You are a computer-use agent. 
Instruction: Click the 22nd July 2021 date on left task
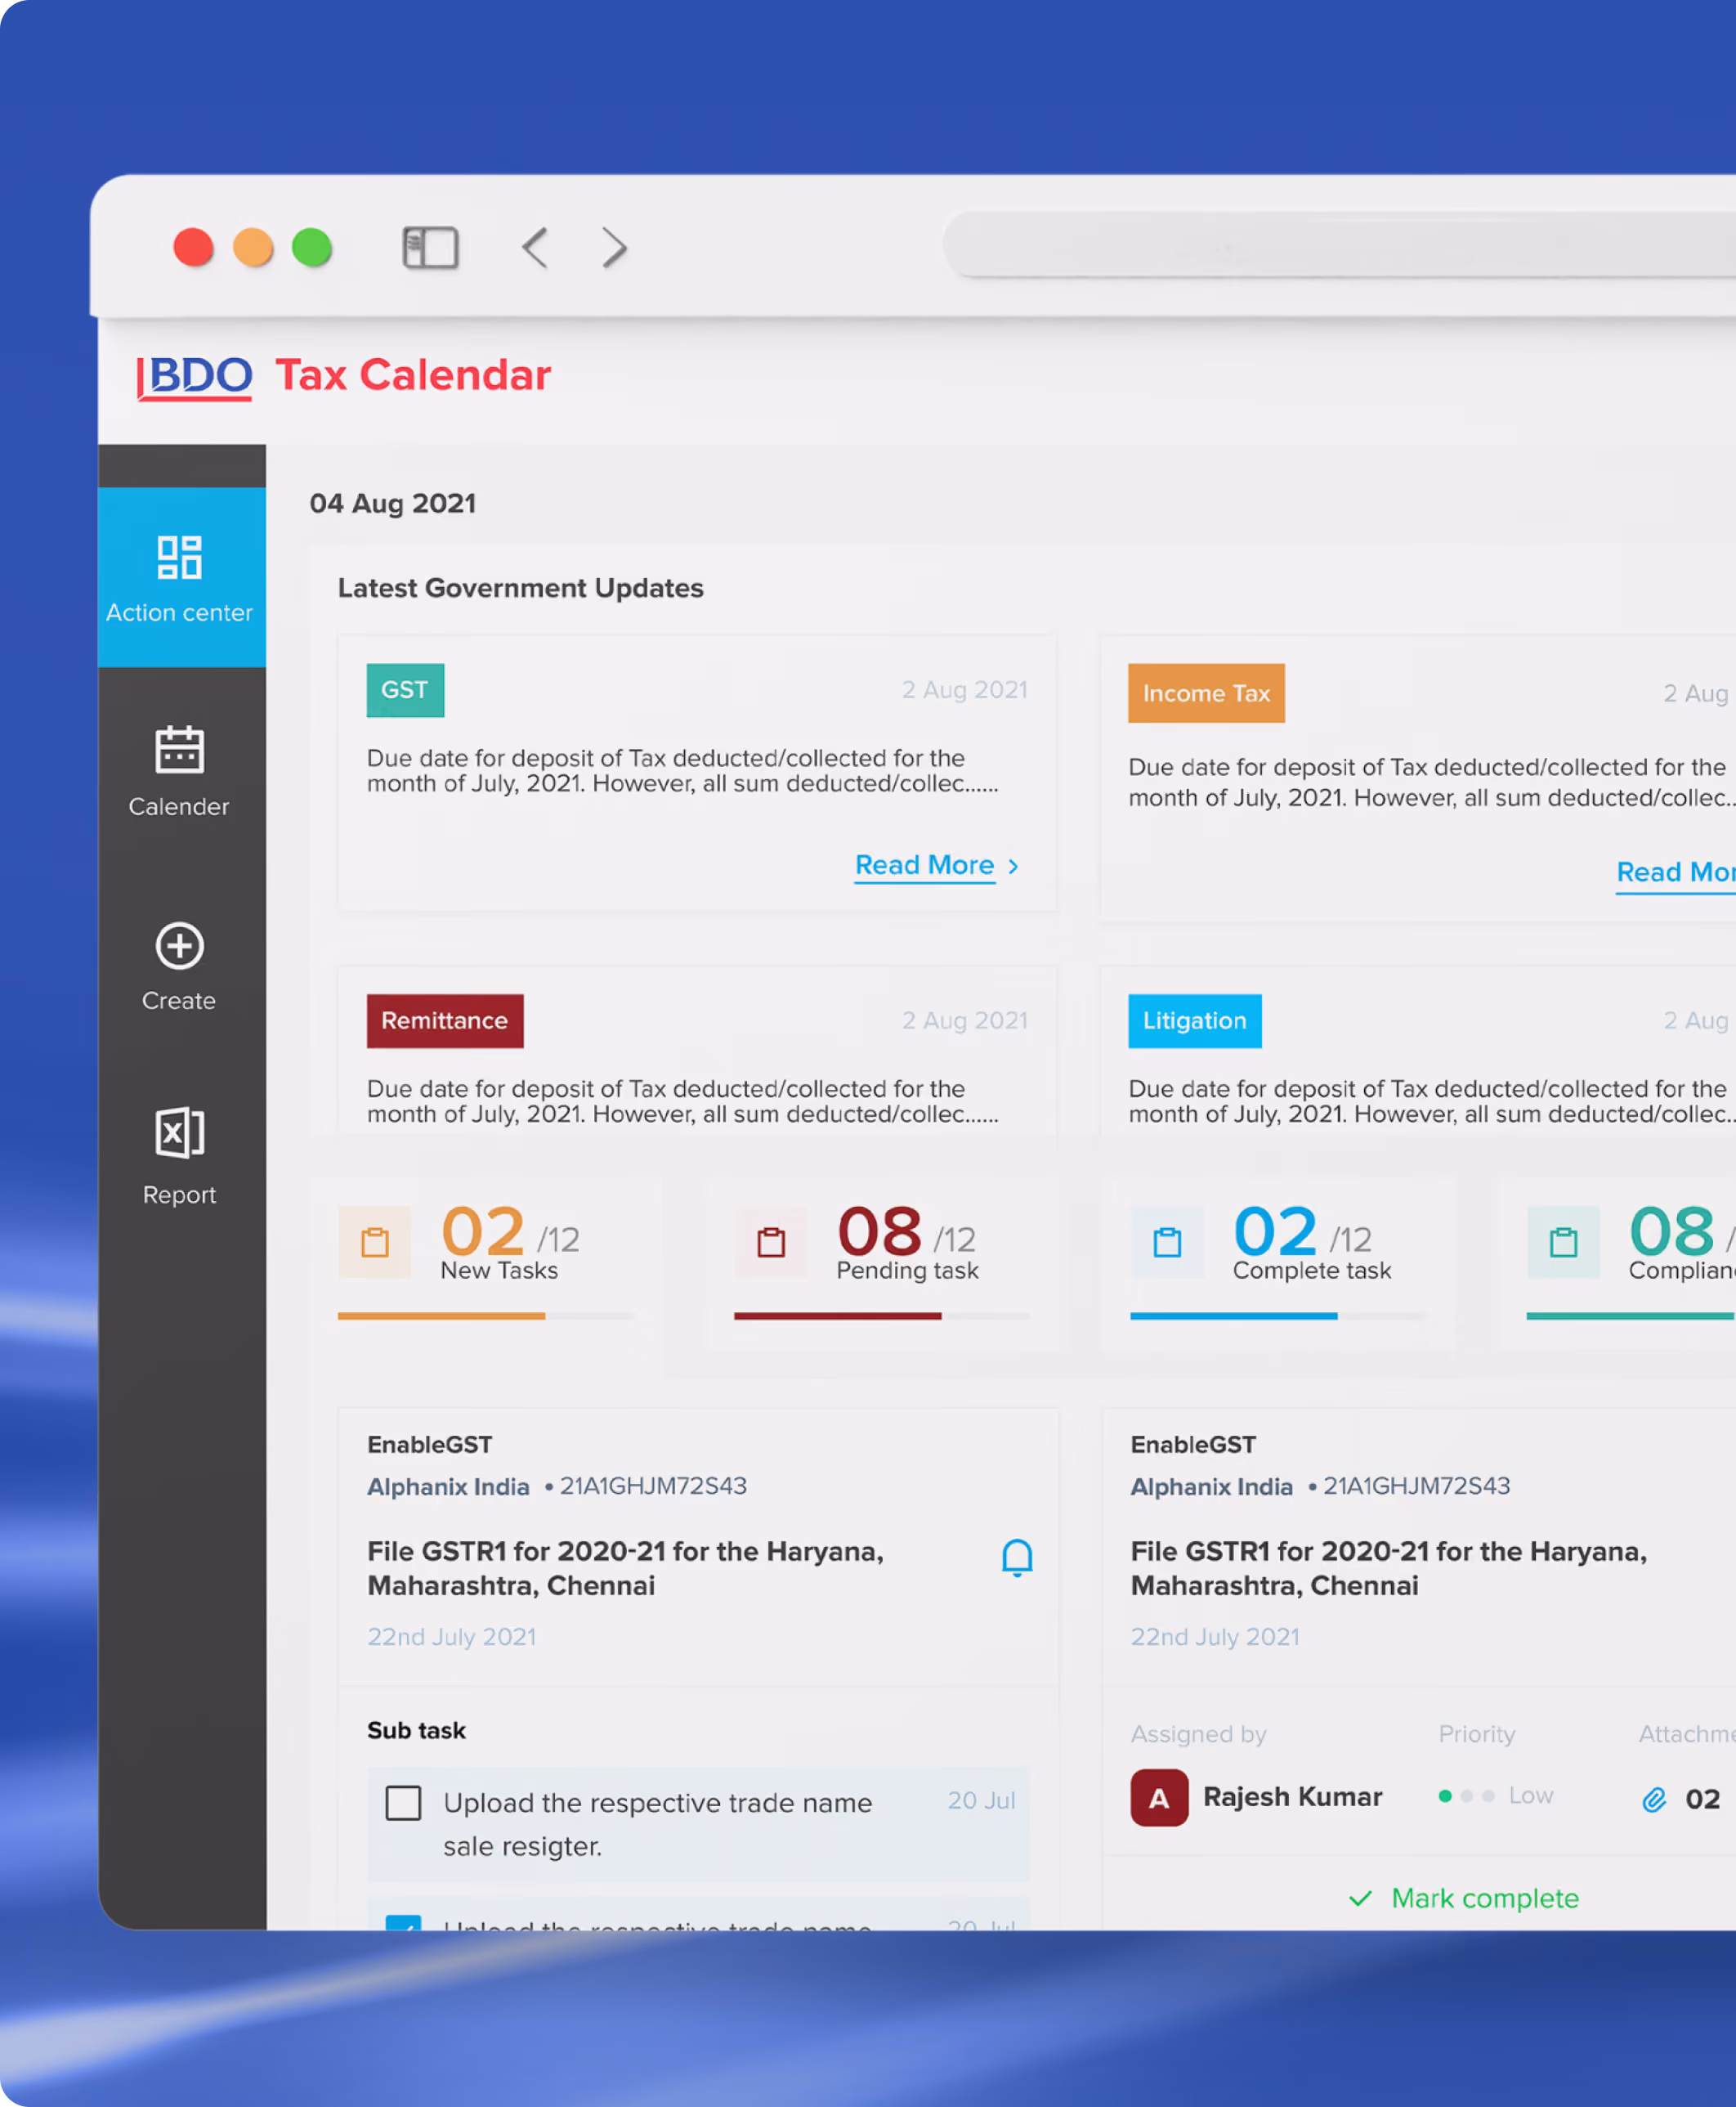451,1637
